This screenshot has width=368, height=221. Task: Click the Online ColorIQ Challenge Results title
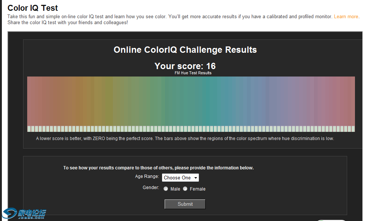185,50
